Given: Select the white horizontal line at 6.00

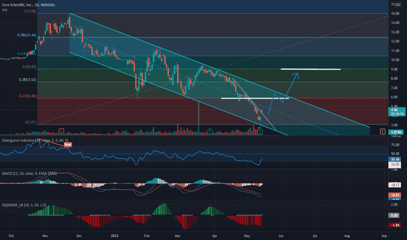Looking at the screenshot, I should [255, 98].
